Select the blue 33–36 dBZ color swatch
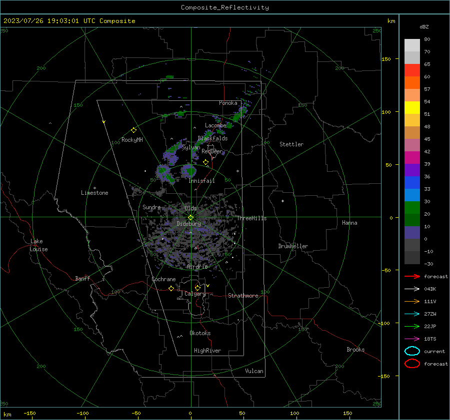 [412, 183]
